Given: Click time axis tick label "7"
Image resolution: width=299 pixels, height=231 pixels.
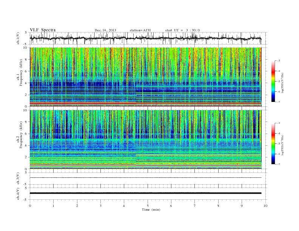Looking at the screenshot, I should (195, 206).
